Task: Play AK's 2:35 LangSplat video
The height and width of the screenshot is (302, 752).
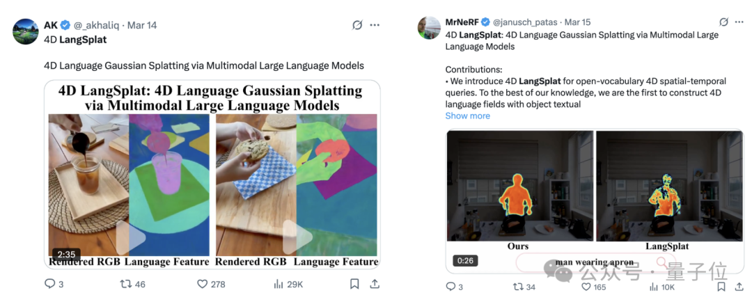Action: coord(131,238)
